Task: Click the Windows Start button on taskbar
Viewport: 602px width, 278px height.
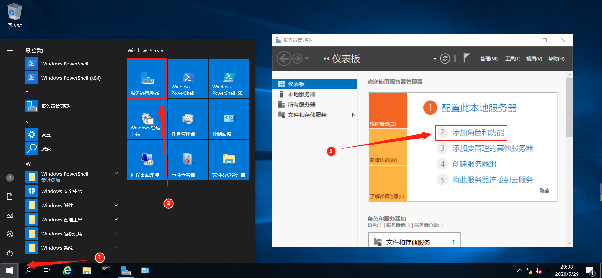Action: point(9,270)
